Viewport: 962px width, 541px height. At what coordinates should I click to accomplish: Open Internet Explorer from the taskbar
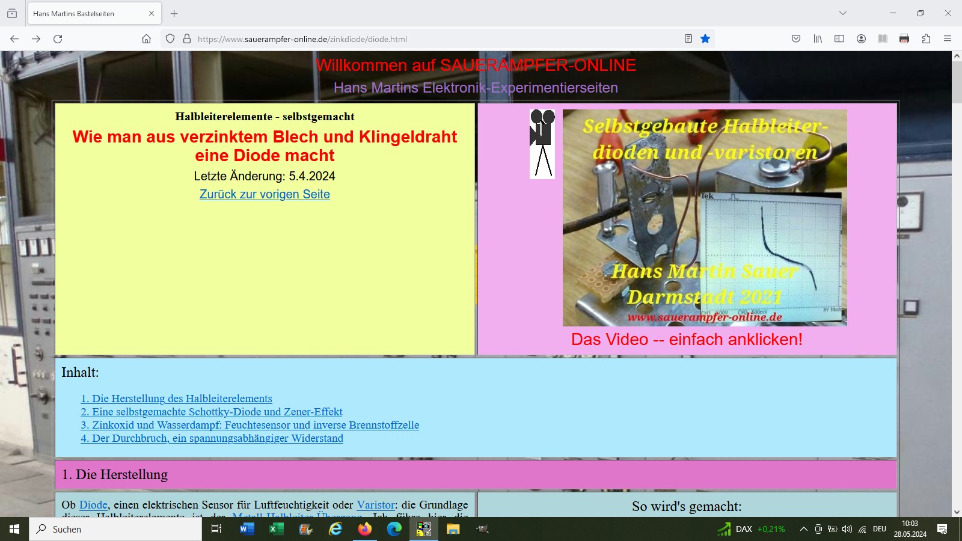335,529
